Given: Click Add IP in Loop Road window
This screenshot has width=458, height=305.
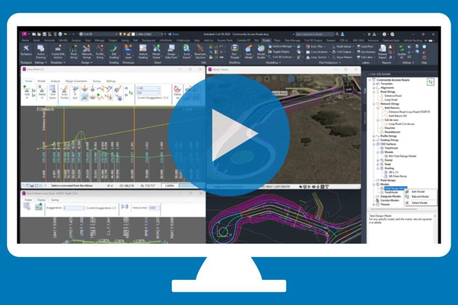Looking at the screenshot, I should (27, 92).
